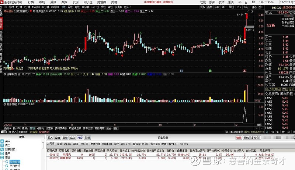Click the 统计 toolbar button
This screenshot has width=295, height=170.
tap(224, 7)
